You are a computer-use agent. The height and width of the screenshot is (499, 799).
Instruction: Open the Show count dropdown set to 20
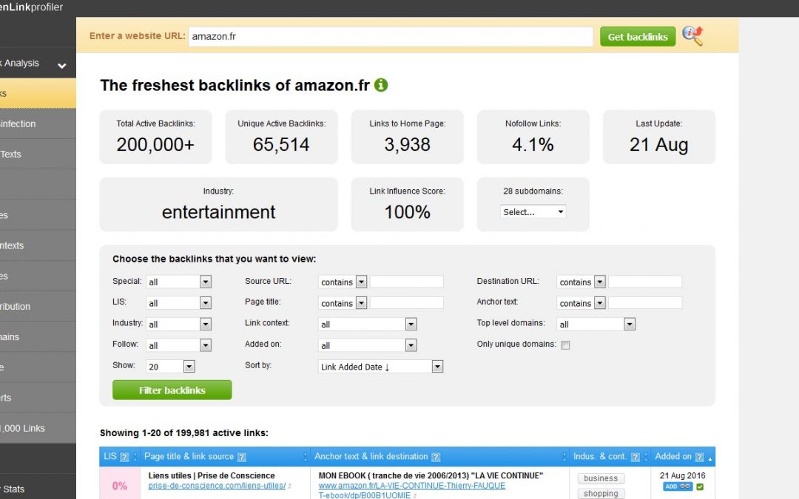[170, 367]
